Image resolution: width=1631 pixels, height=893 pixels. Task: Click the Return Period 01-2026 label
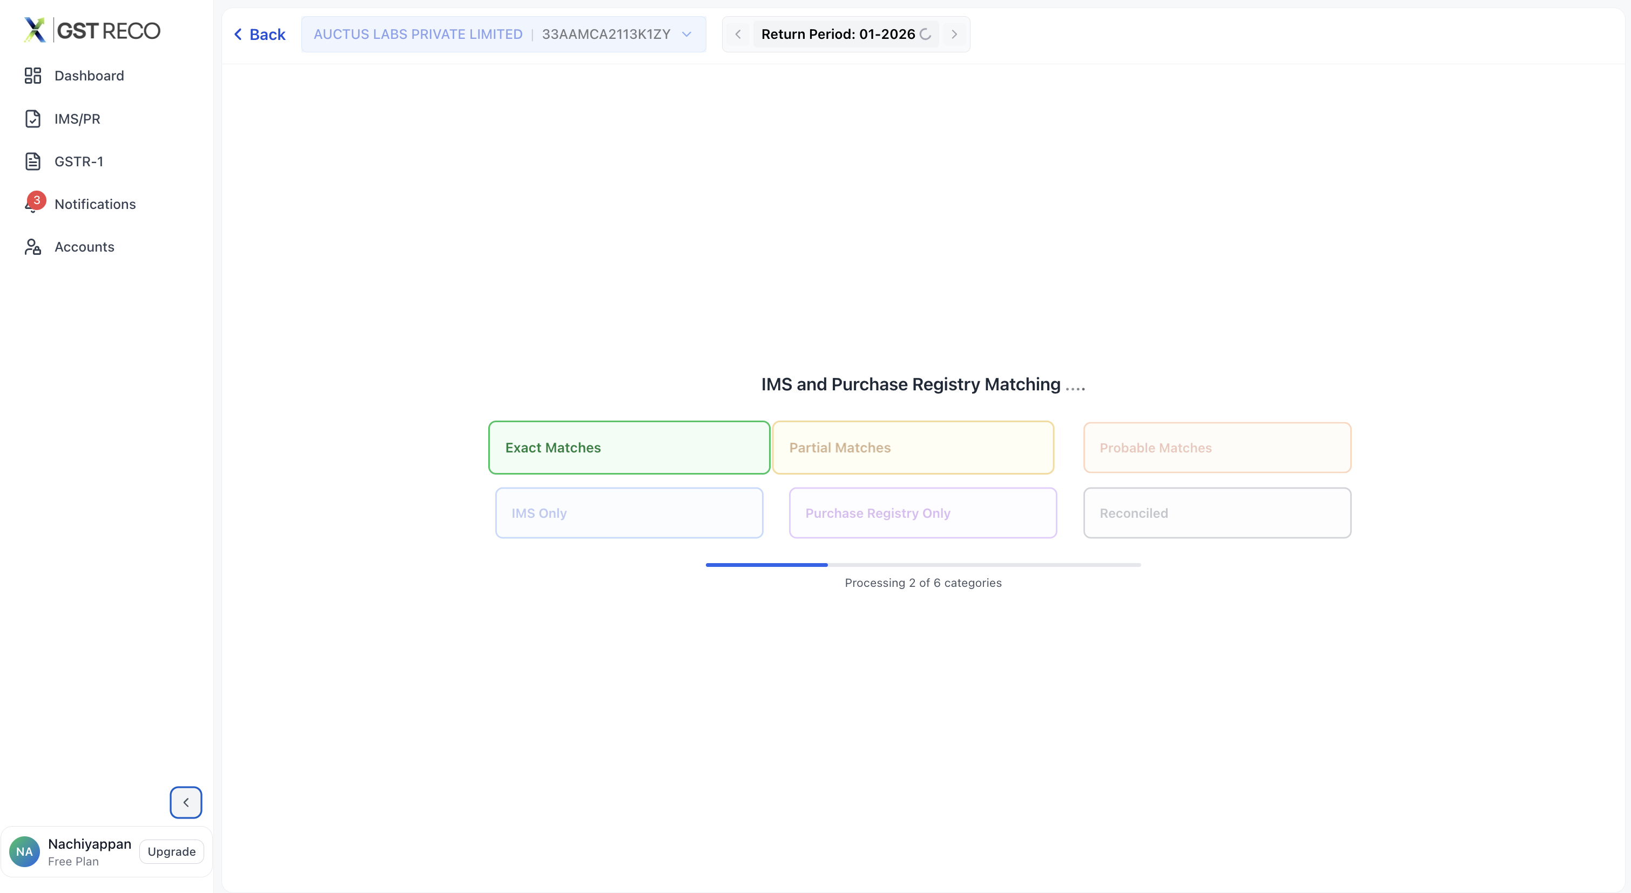(x=838, y=34)
